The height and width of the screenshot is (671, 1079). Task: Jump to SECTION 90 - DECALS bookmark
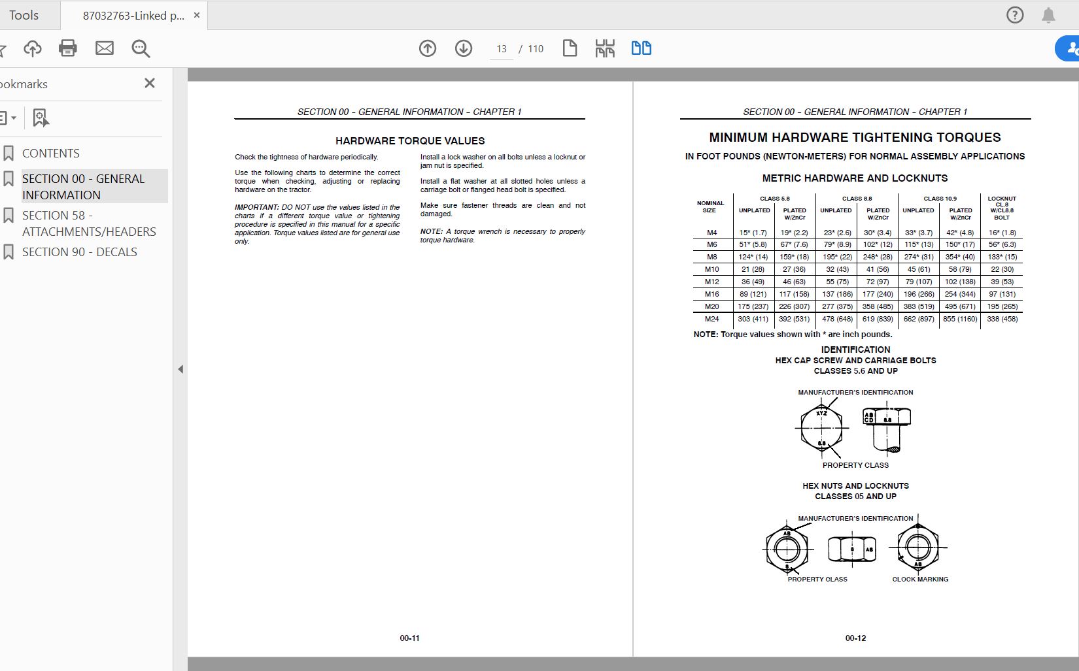tap(80, 252)
